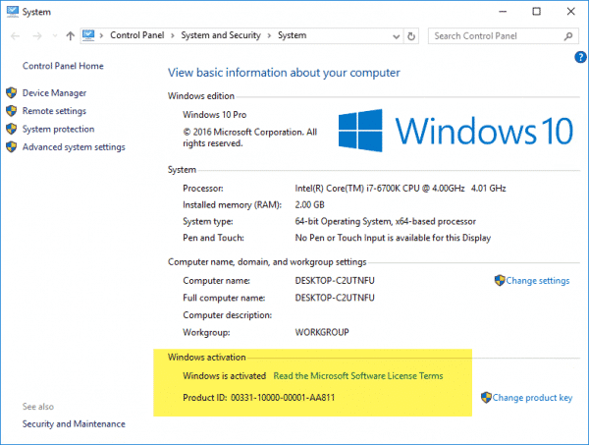Click the shield icon beside Device Manager
This screenshot has height=445, width=589.
coord(11,92)
